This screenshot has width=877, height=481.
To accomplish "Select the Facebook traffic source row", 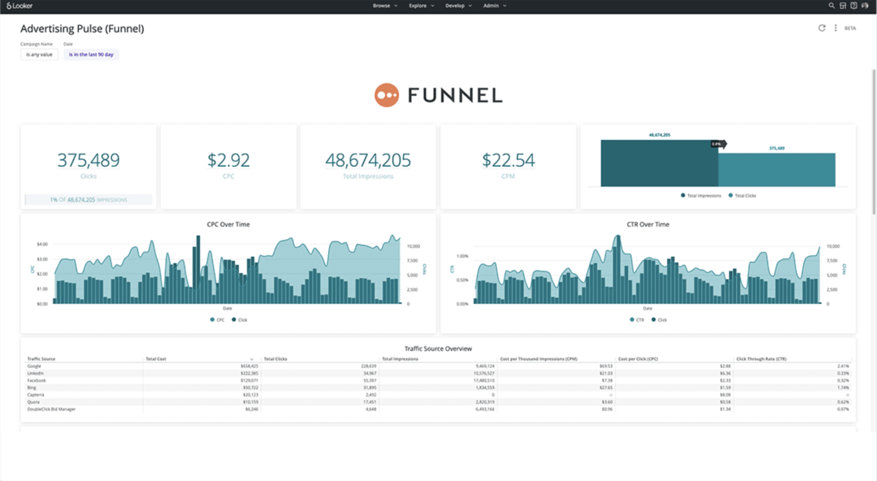I will pyautogui.click(x=438, y=380).
